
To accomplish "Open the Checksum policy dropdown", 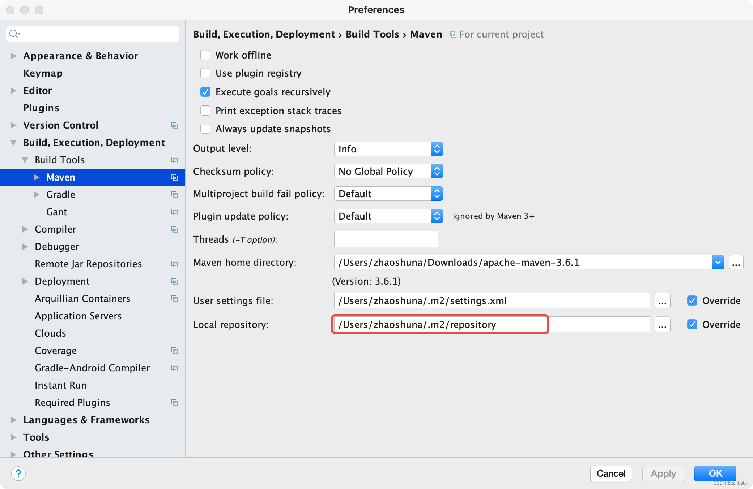I will coord(388,171).
